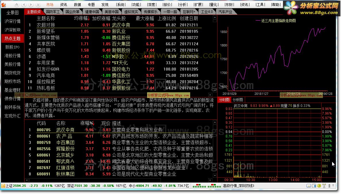Open the 发现 menu
Image resolution: width=341 pixels, height=194 pixels.
(105, 5)
